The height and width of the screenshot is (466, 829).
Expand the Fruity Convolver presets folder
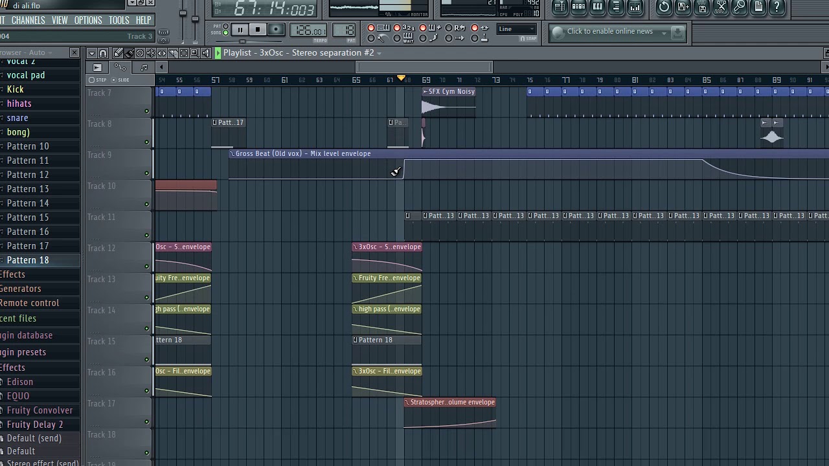[x=40, y=410]
